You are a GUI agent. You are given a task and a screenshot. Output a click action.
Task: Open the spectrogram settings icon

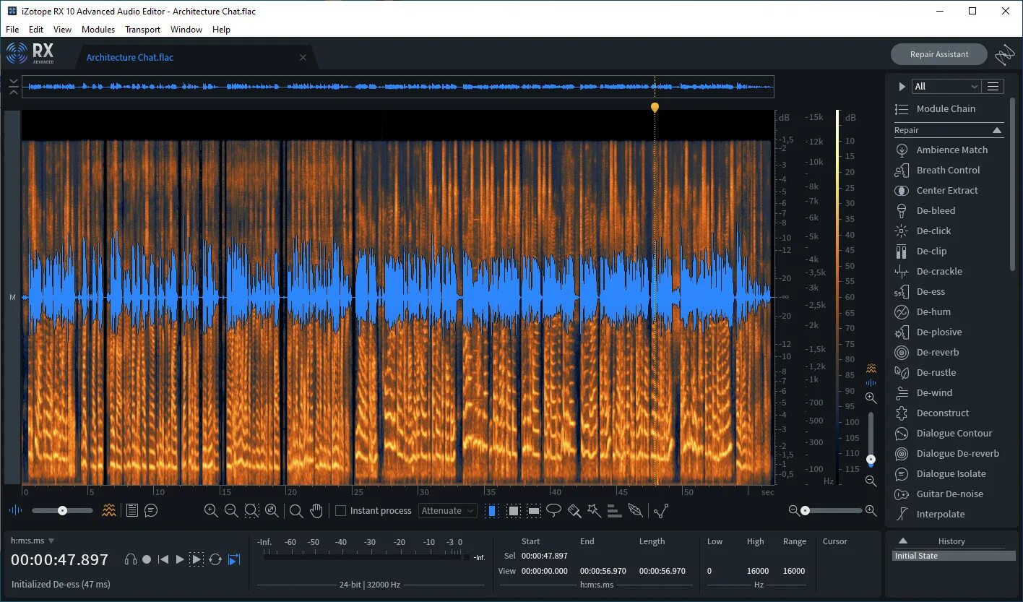coord(108,510)
